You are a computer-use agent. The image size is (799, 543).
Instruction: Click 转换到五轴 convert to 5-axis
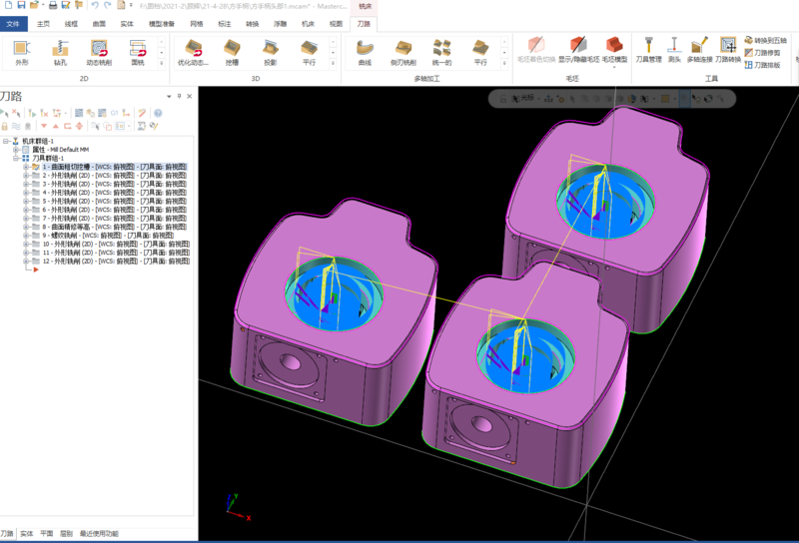tap(765, 40)
